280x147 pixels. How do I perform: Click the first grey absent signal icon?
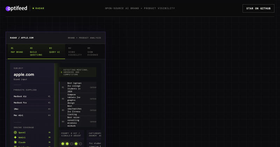pos(72,143)
